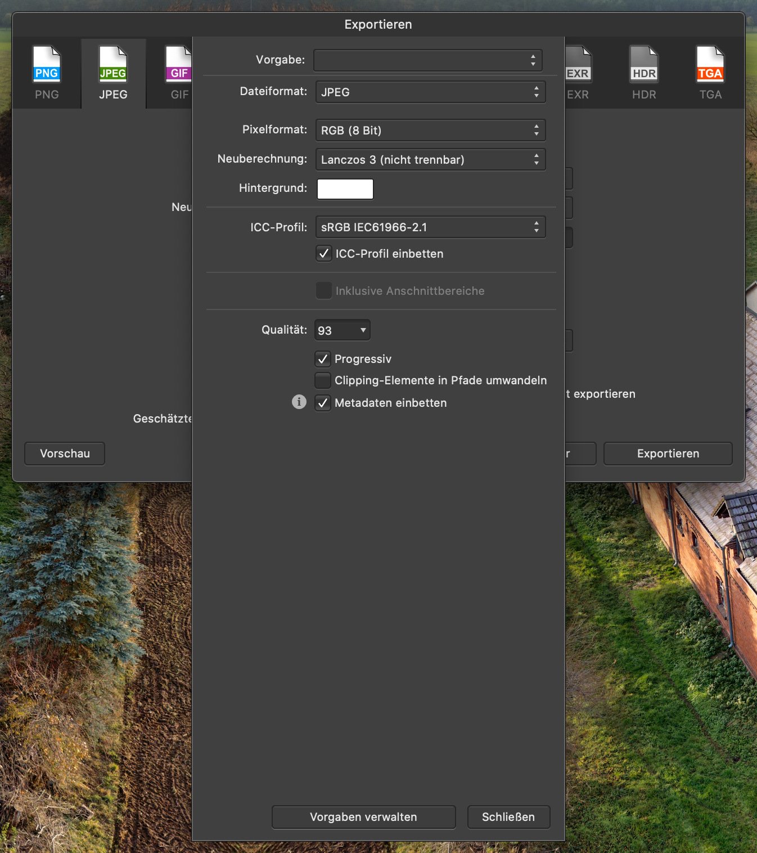Open the Neuberechnung dropdown showing Lanczos 3
Viewport: 757px width, 853px height.
(430, 159)
